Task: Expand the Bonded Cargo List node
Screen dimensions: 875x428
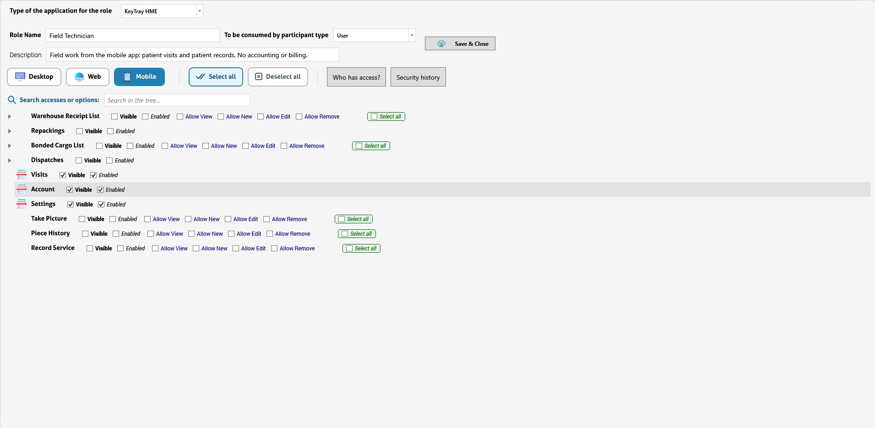Action: click(x=10, y=146)
